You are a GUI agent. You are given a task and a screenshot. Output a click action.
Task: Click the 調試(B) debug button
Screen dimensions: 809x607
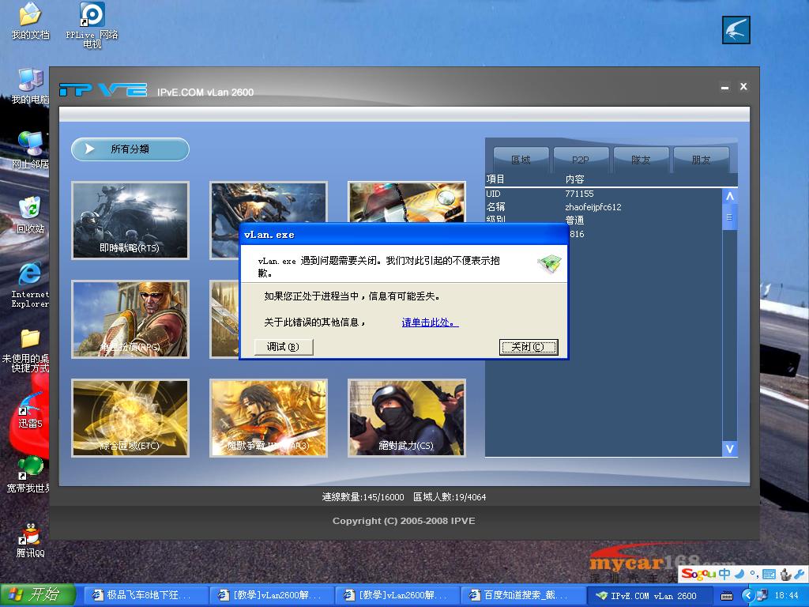click(284, 346)
